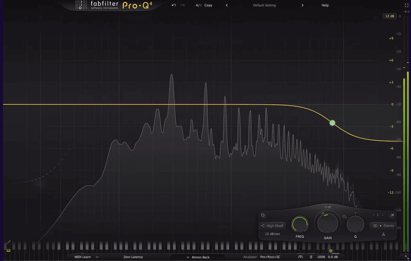The width and height of the screenshot is (411, 261).
Task: Click the gain-Q interaction gear icon
Action: point(345,216)
